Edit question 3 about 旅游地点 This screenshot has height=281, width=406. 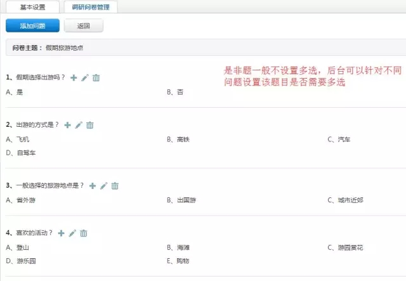point(104,186)
